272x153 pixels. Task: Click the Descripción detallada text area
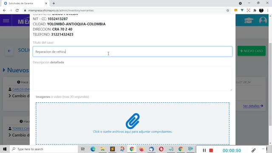click(133, 79)
